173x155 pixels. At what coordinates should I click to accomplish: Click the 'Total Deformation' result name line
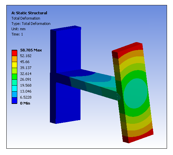(26, 18)
